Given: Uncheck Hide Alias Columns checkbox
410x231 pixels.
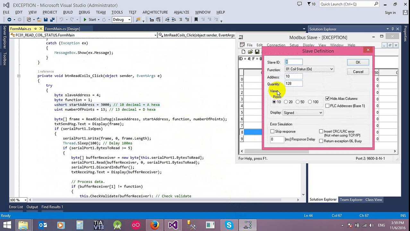Looking at the screenshot, I should tap(327, 98).
